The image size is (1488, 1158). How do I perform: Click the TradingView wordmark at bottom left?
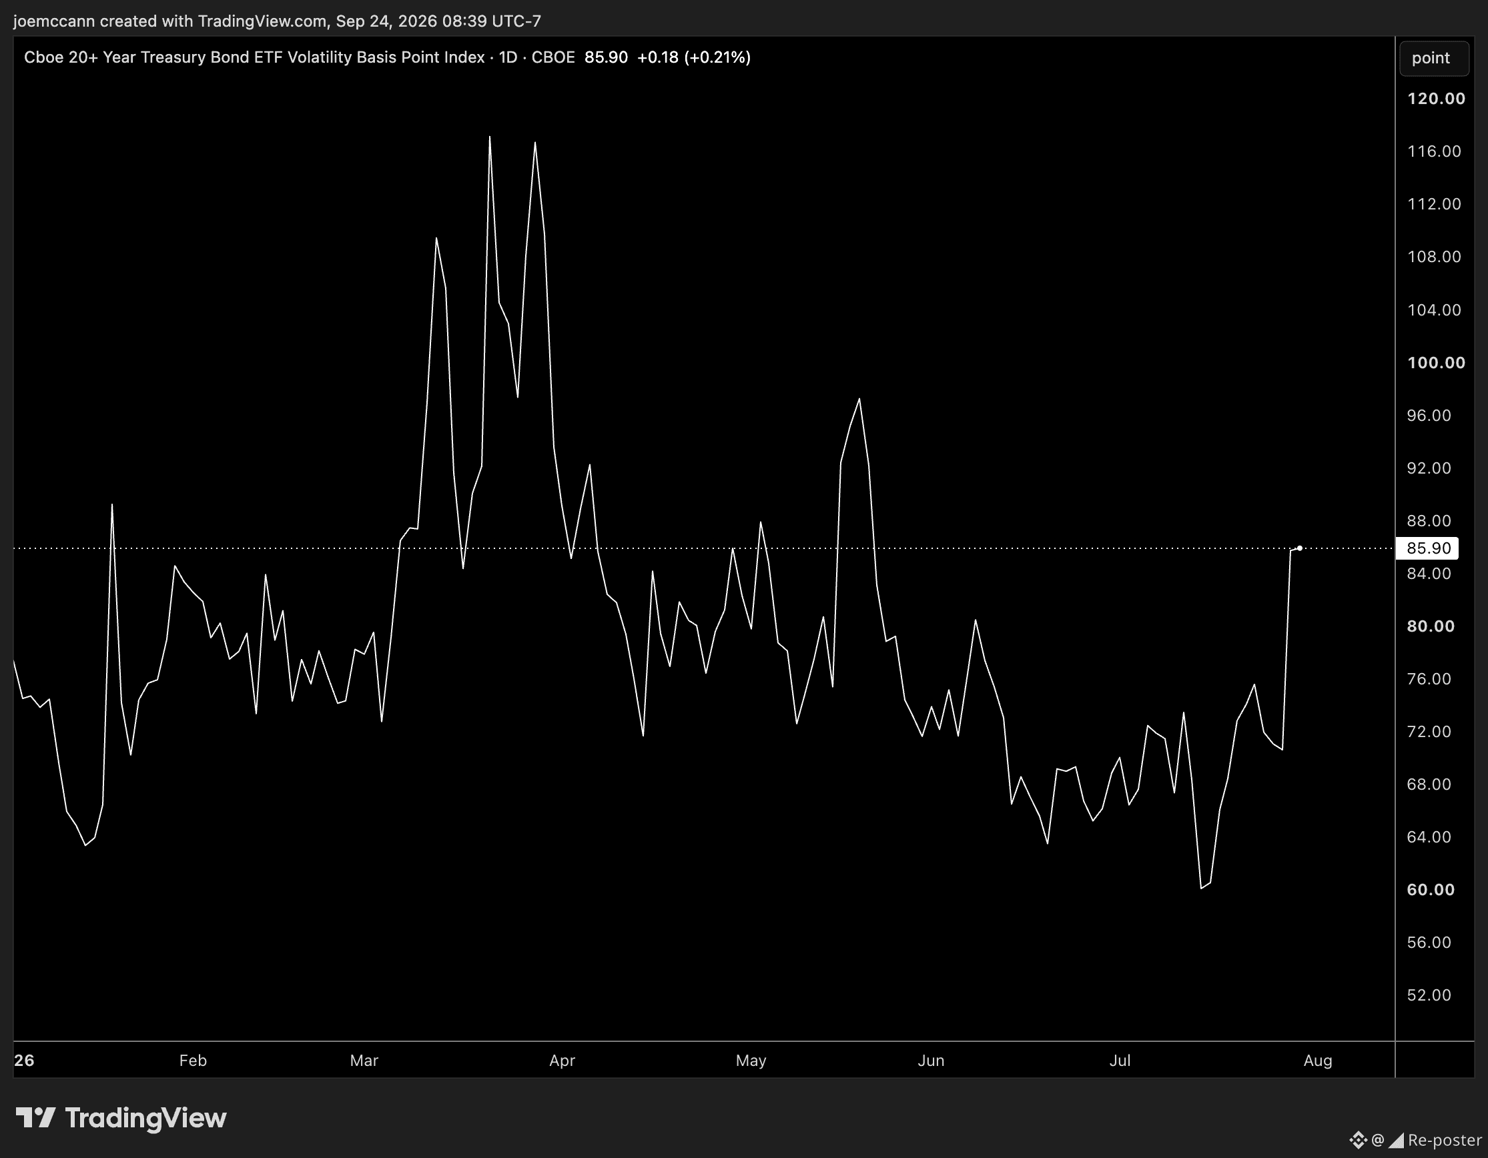click(x=145, y=1119)
